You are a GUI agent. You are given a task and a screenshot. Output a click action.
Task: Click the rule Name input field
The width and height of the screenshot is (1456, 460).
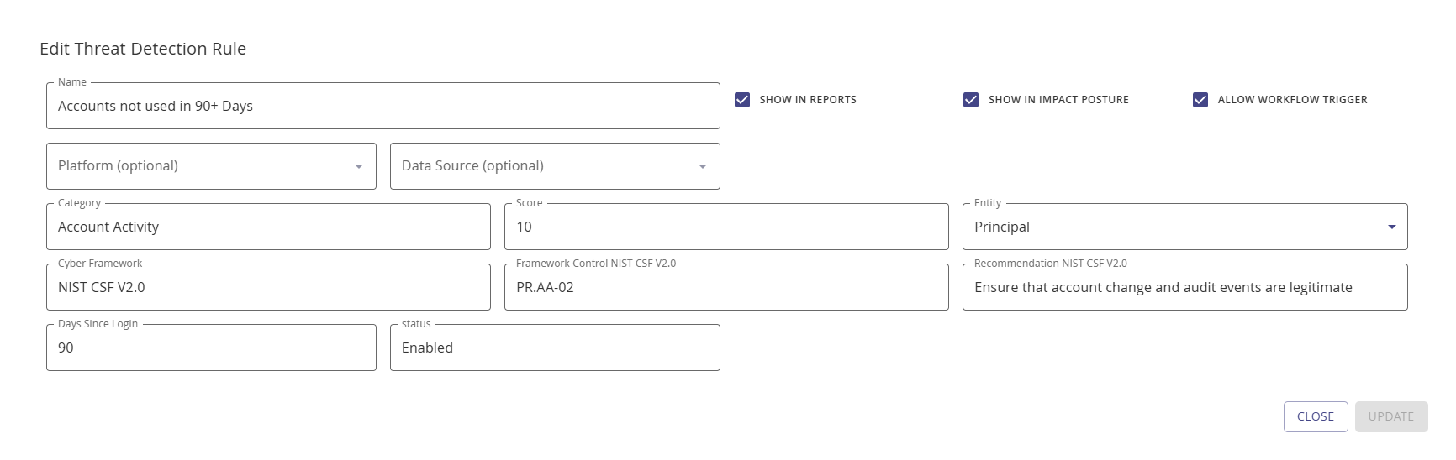382,107
